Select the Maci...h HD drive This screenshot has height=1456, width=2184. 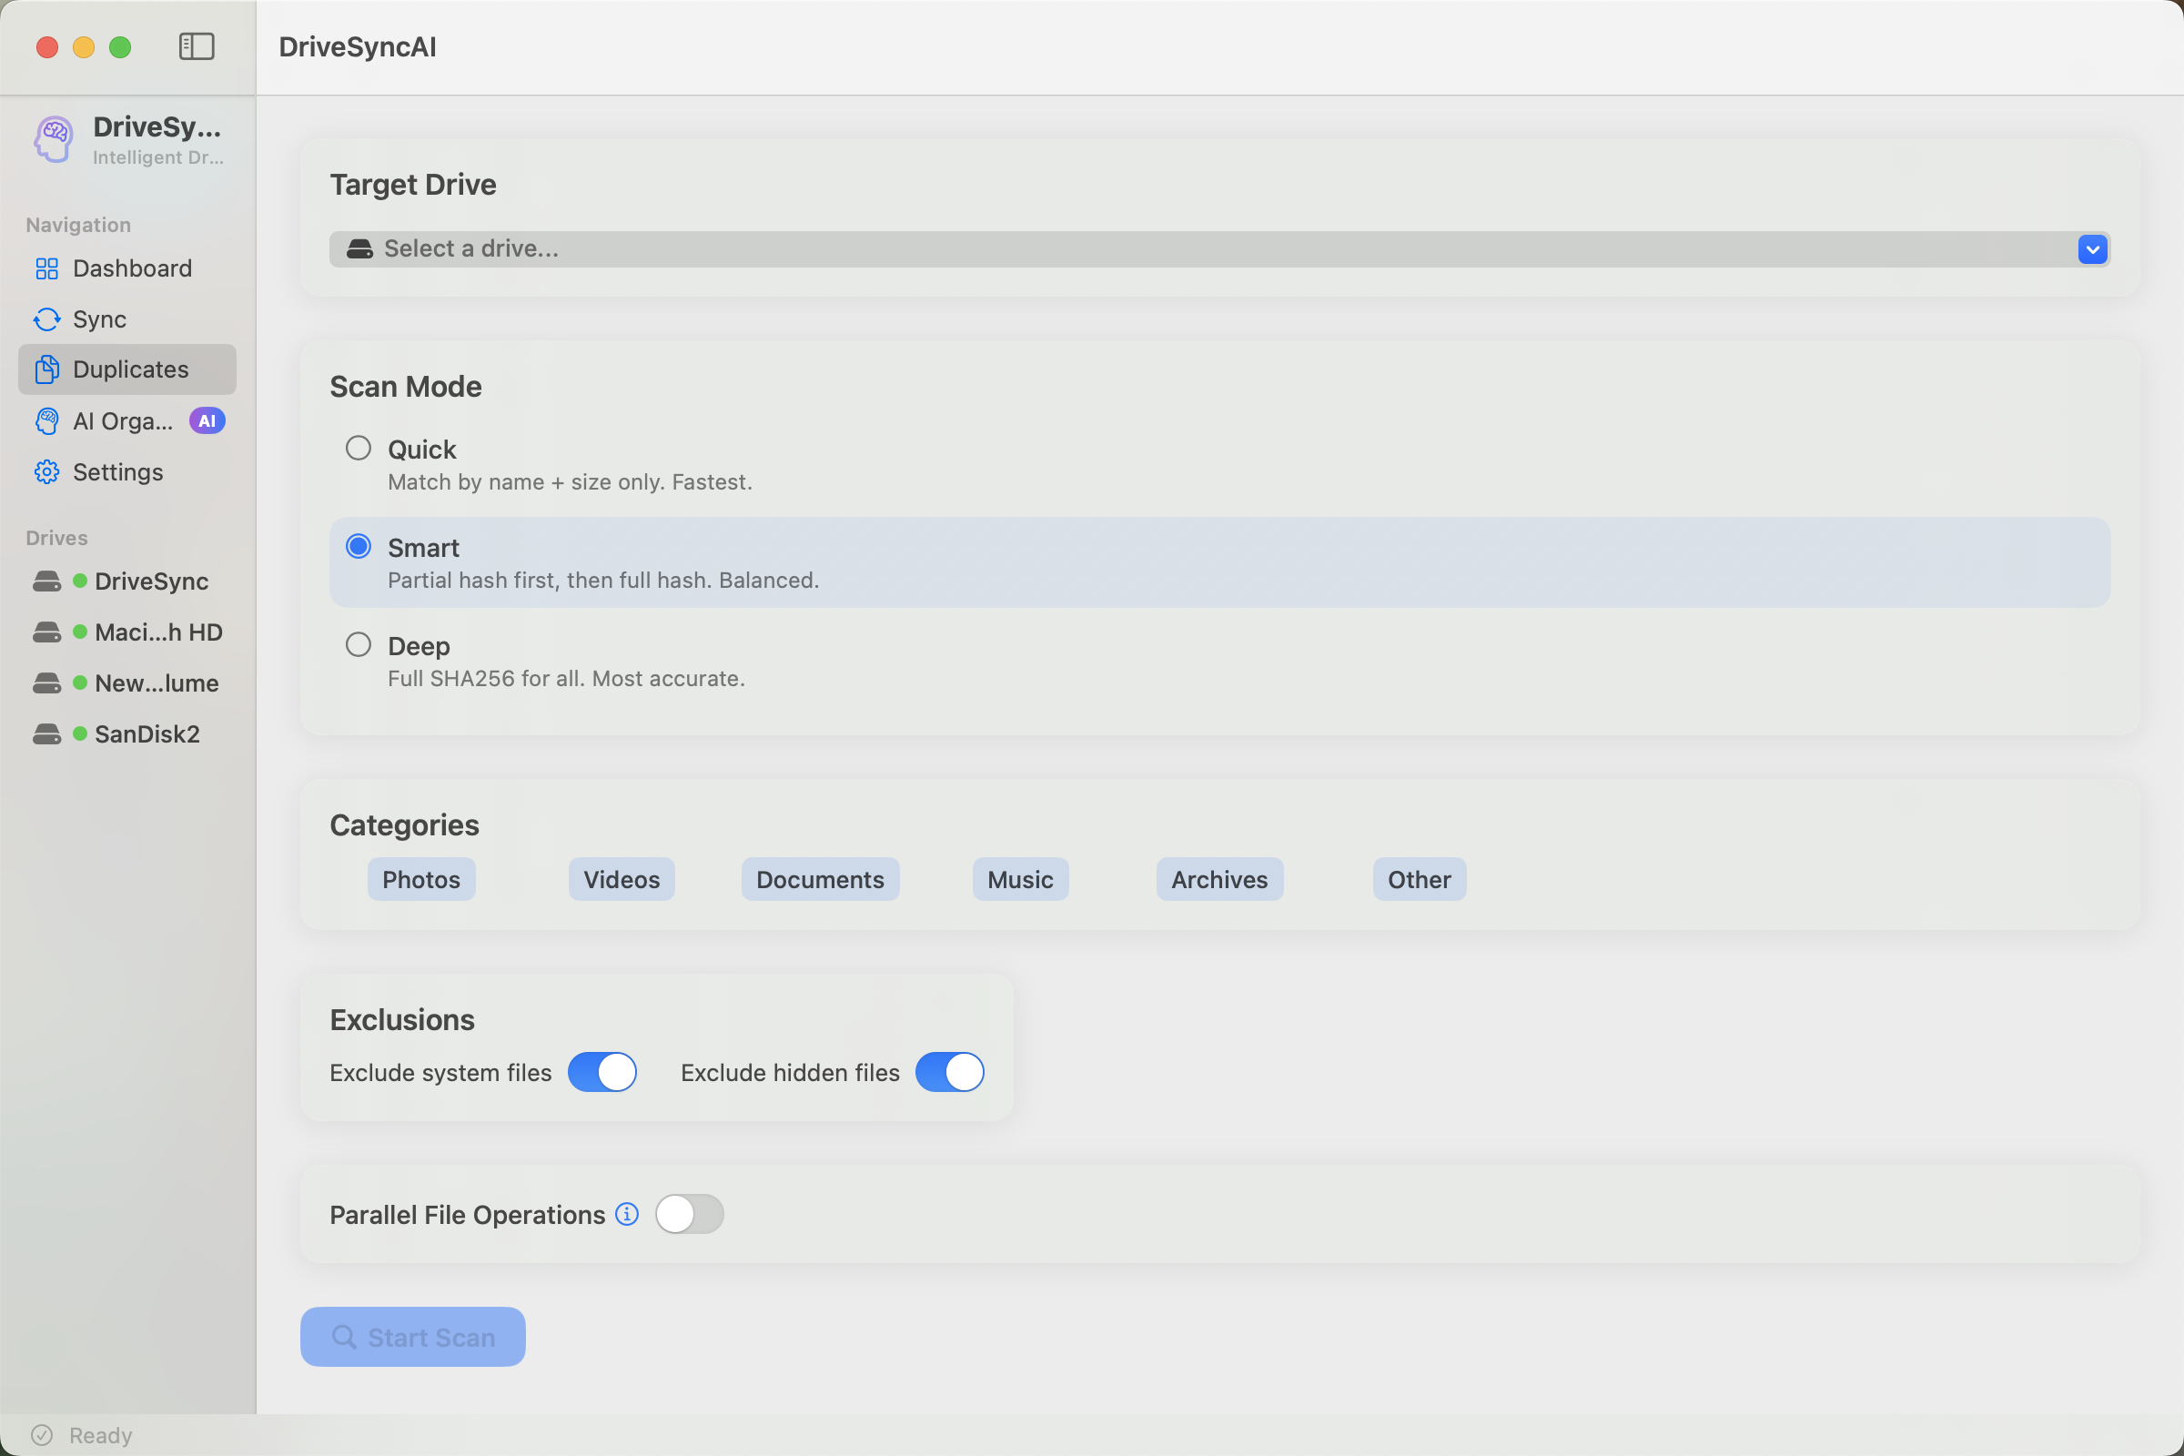(157, 632)
